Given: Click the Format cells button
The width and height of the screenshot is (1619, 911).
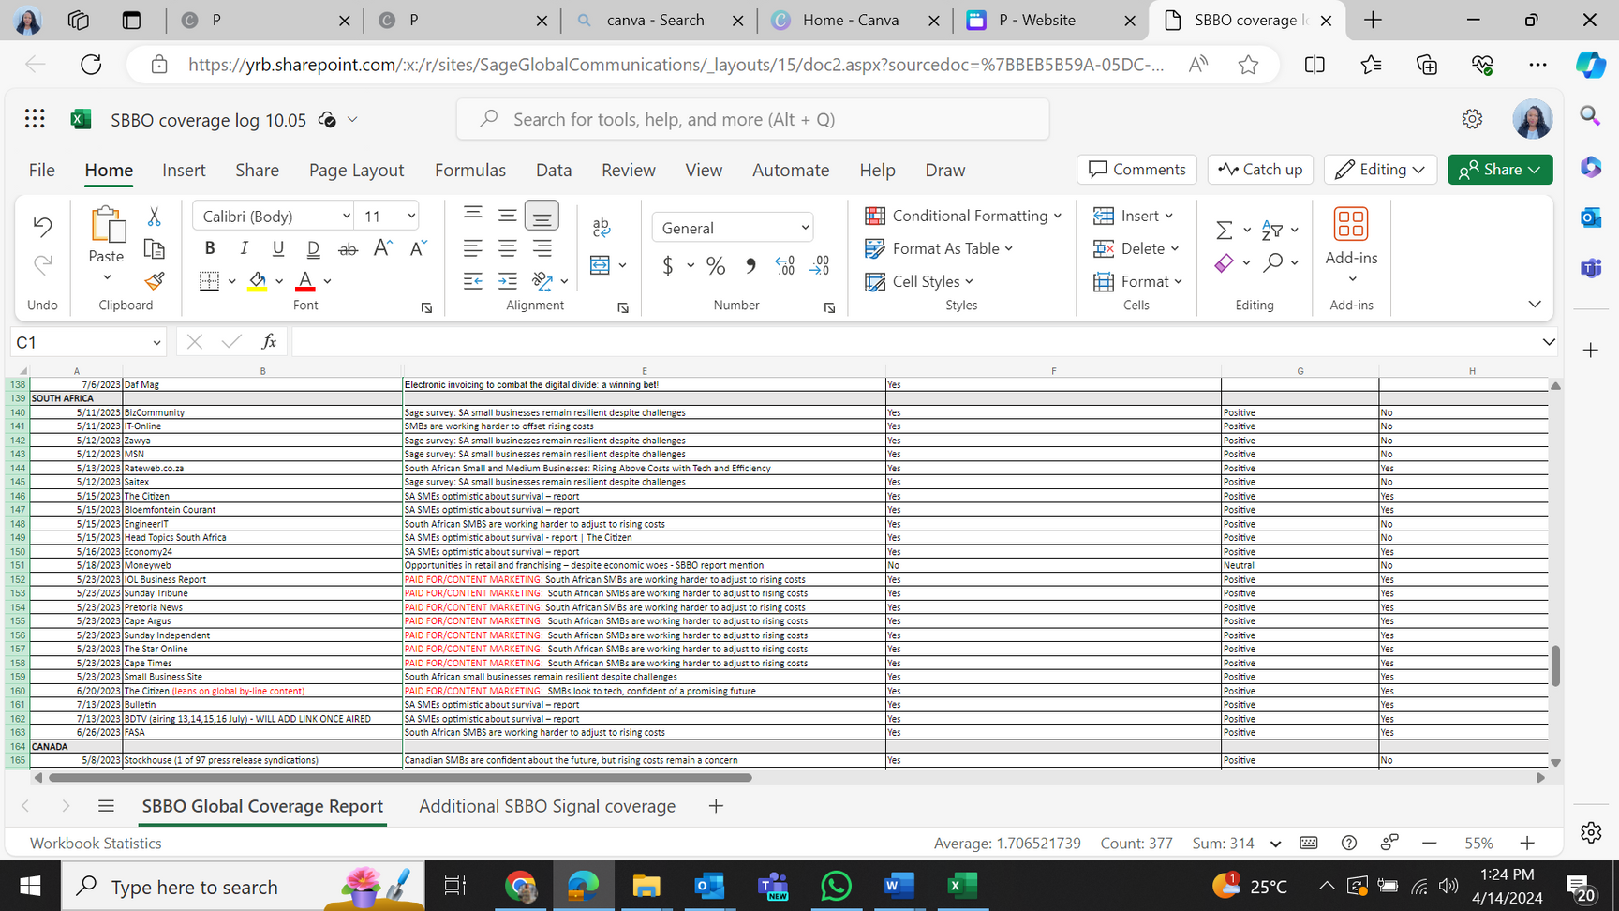Looking at the screenshot, I should [x=1137, y=281].
